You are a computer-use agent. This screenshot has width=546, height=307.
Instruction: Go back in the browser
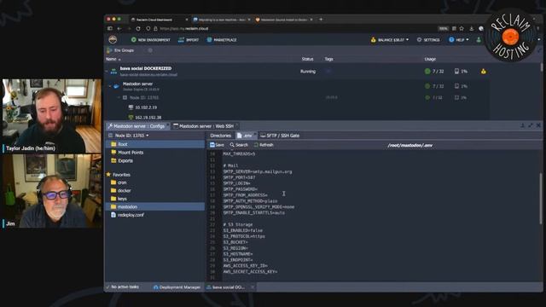click(119, 28)
